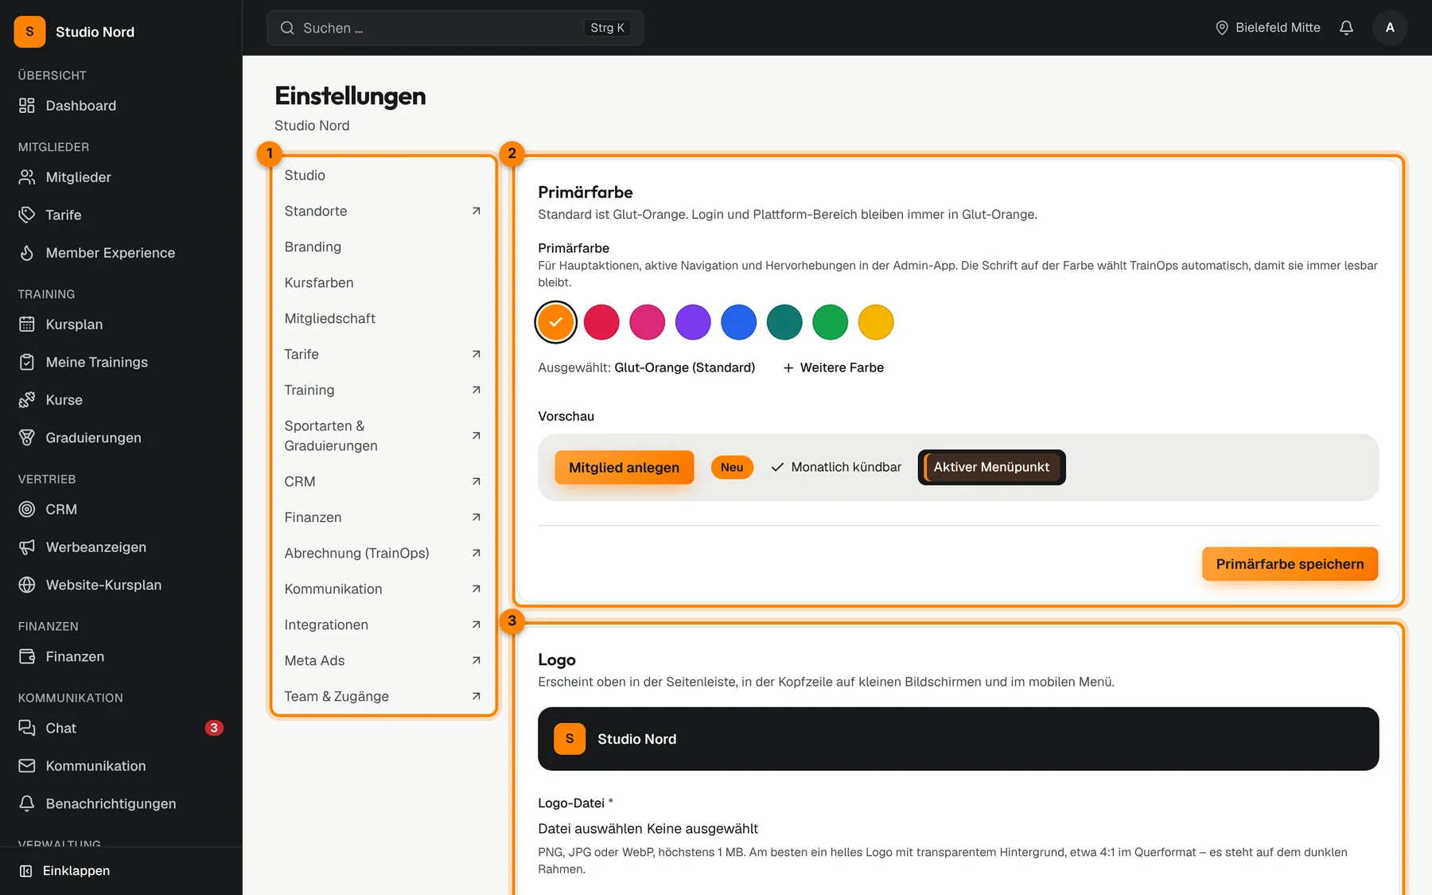Viewport: 1432px width, 895px height.
Task: Select the blue primary color swatch
Action: 738,322
